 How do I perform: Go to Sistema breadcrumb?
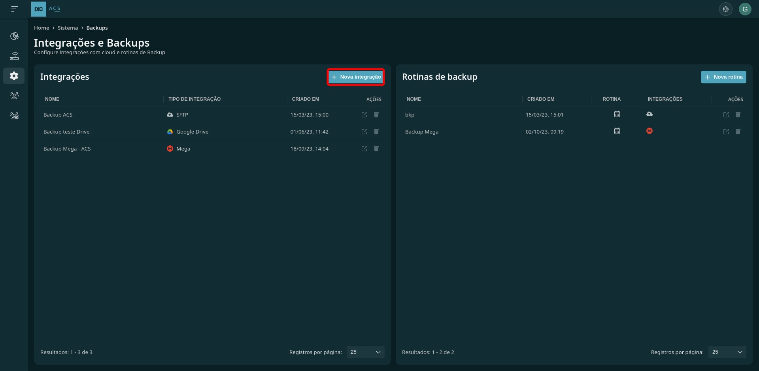click(x=68, y=28)
